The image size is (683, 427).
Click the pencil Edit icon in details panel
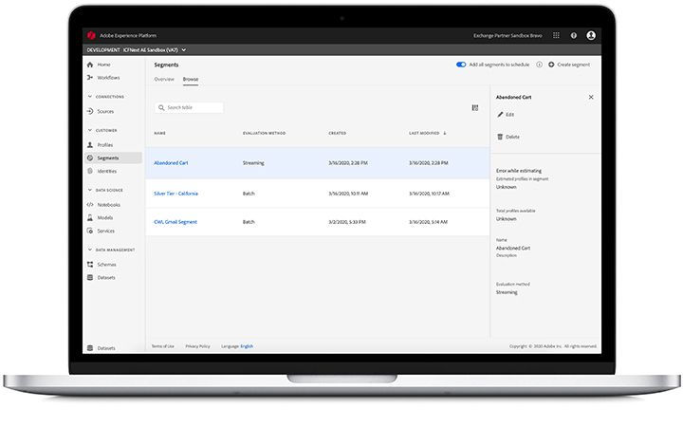click(x=500, y=114)
